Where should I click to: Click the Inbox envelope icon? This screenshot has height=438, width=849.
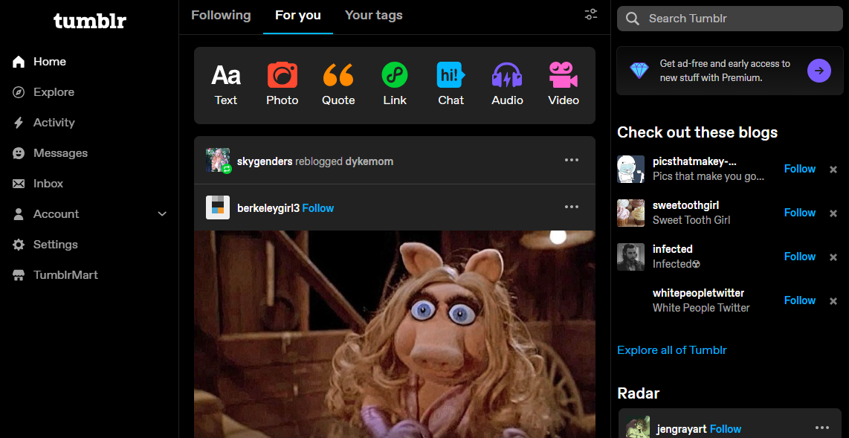(19, 184)
